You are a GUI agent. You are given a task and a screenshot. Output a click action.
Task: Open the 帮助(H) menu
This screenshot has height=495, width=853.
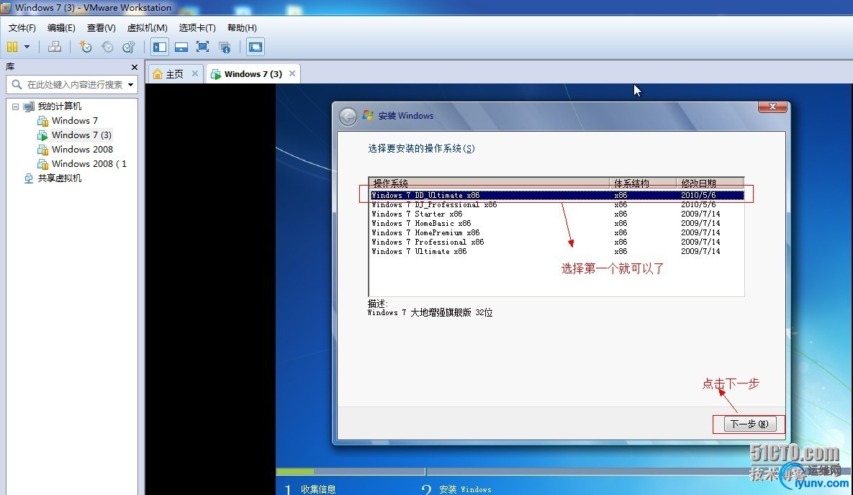click(x=242, y=28)
